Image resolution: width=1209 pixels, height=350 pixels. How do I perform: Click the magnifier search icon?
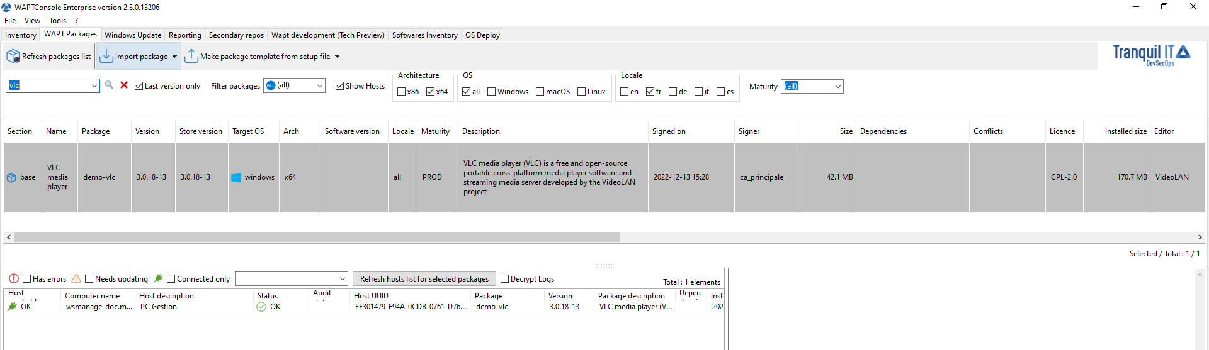pyautogui.click(x=109, y=85)
